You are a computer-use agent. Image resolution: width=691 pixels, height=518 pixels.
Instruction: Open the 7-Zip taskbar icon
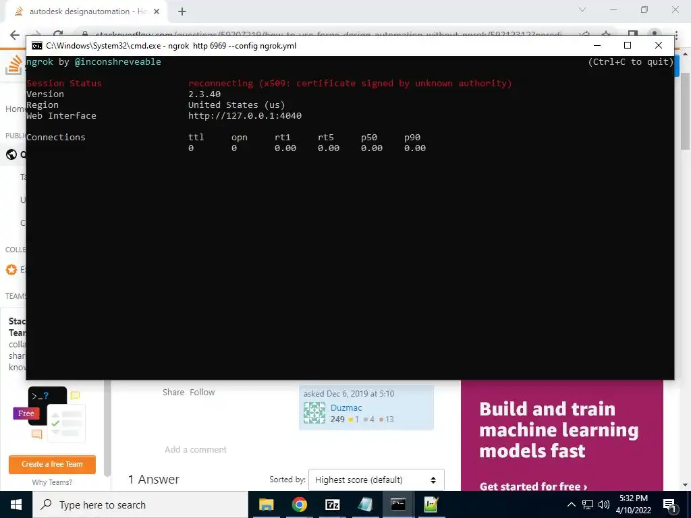pos(332,505)
